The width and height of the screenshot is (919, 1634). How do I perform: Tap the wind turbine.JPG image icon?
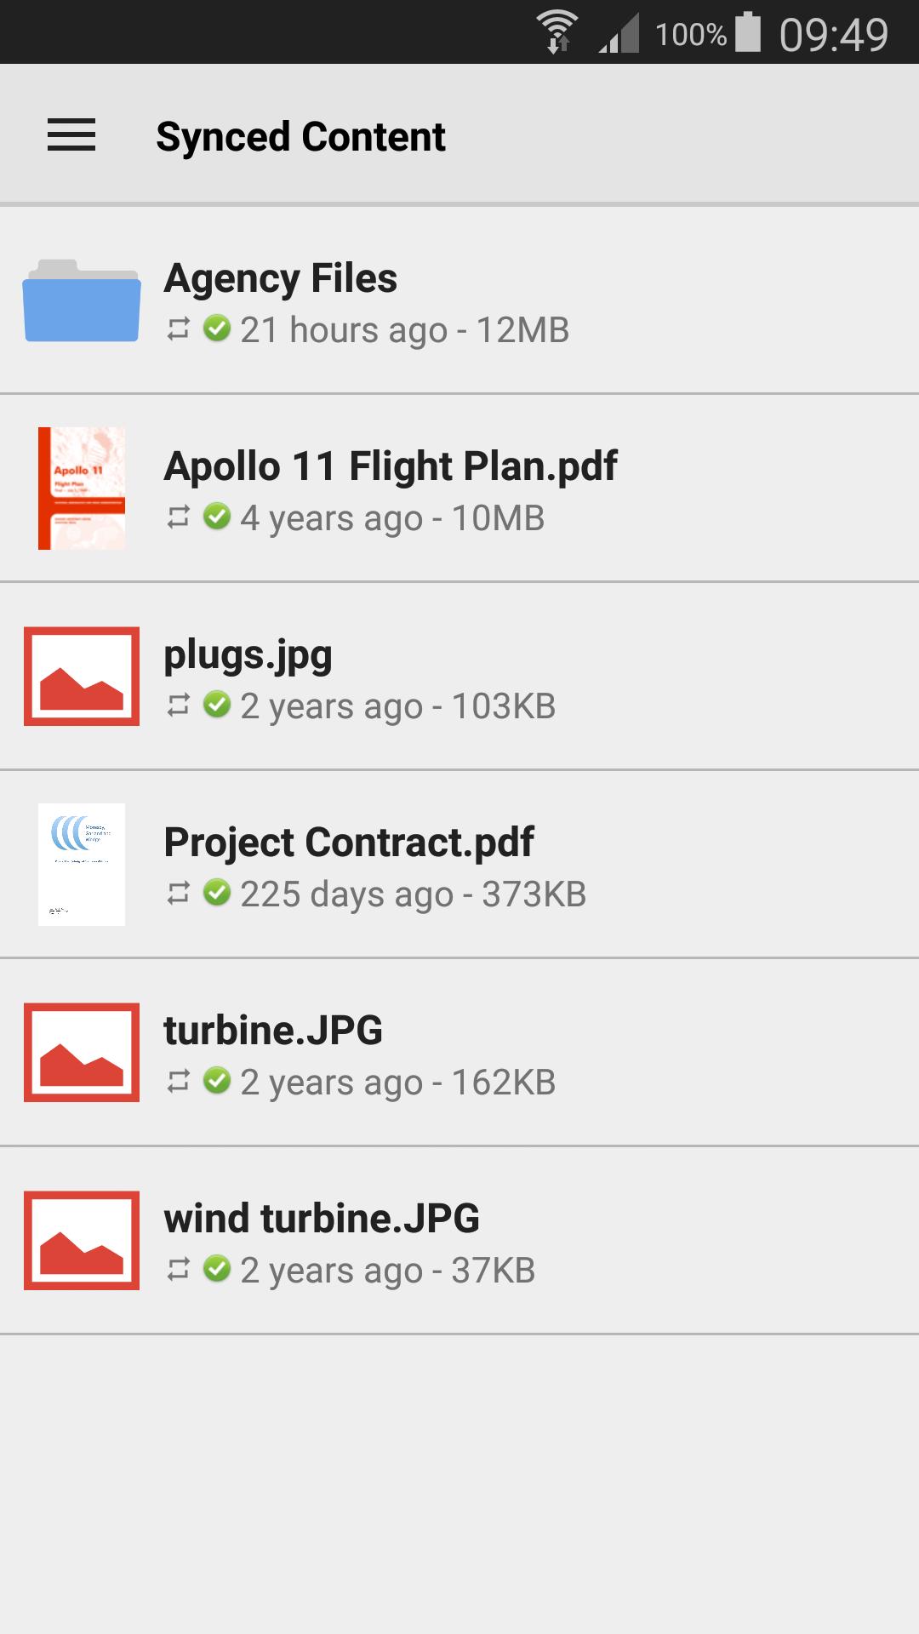82,1241
